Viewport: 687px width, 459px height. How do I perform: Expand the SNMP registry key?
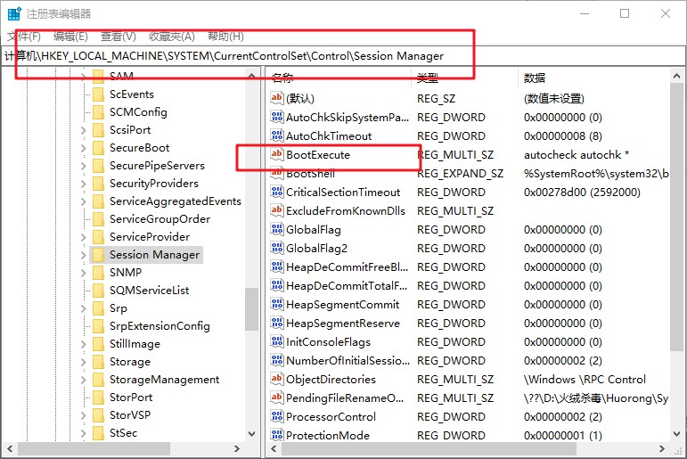click(83, 273)
